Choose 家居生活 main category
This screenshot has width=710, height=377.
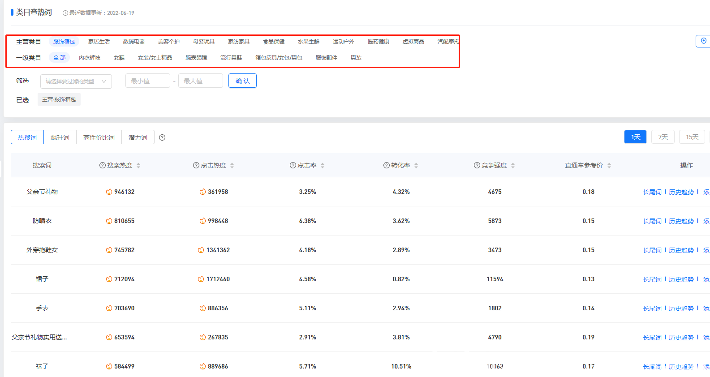99,42
